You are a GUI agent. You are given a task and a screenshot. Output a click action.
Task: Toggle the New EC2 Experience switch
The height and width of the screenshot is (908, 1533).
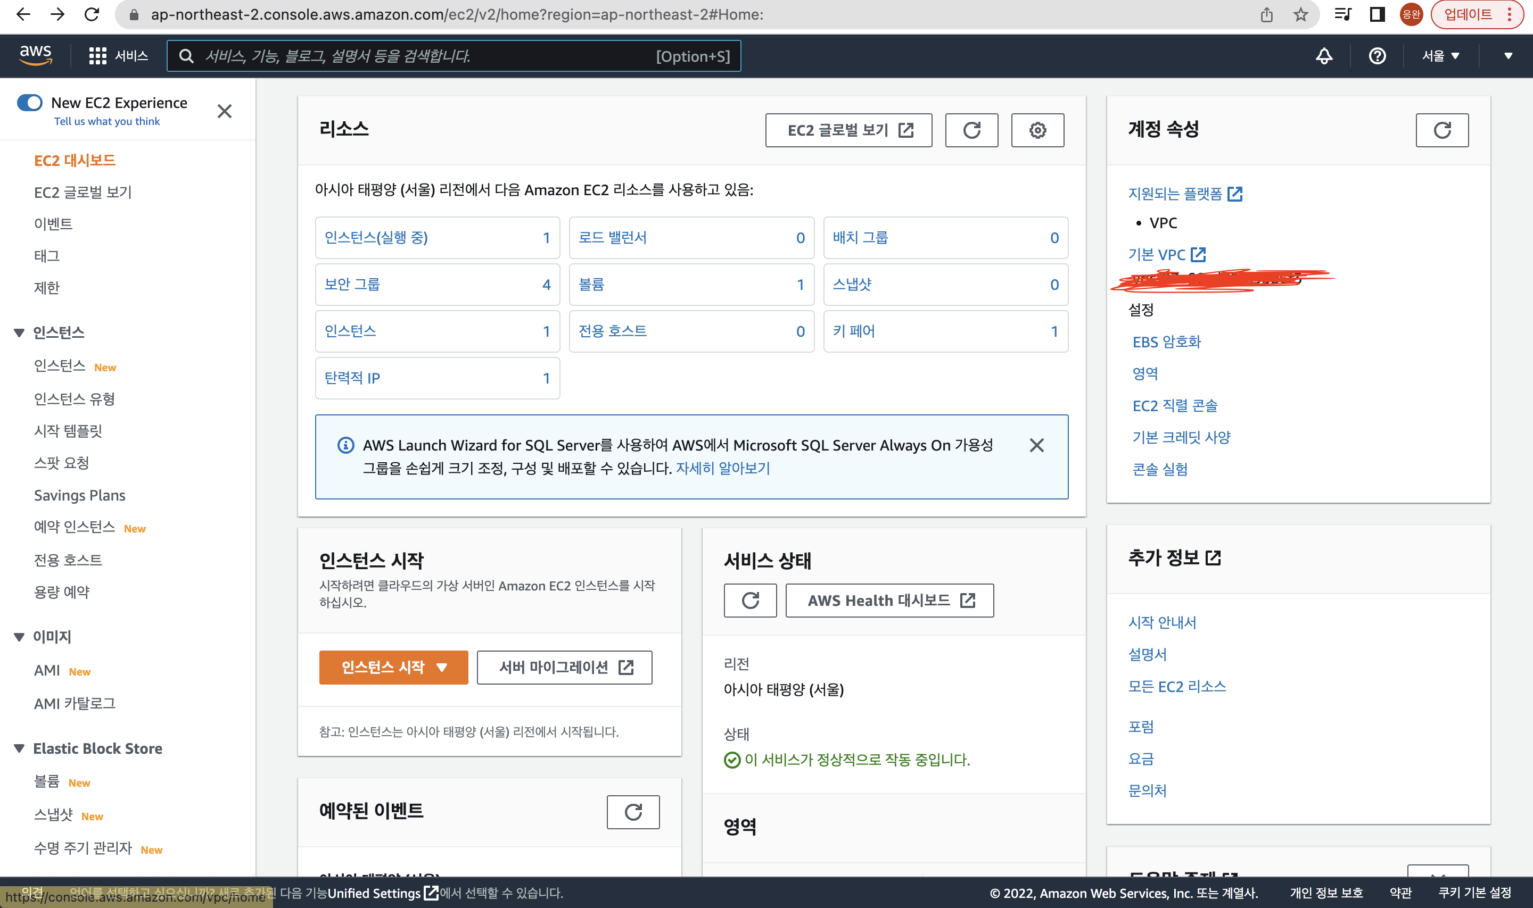tap(30, 102)
